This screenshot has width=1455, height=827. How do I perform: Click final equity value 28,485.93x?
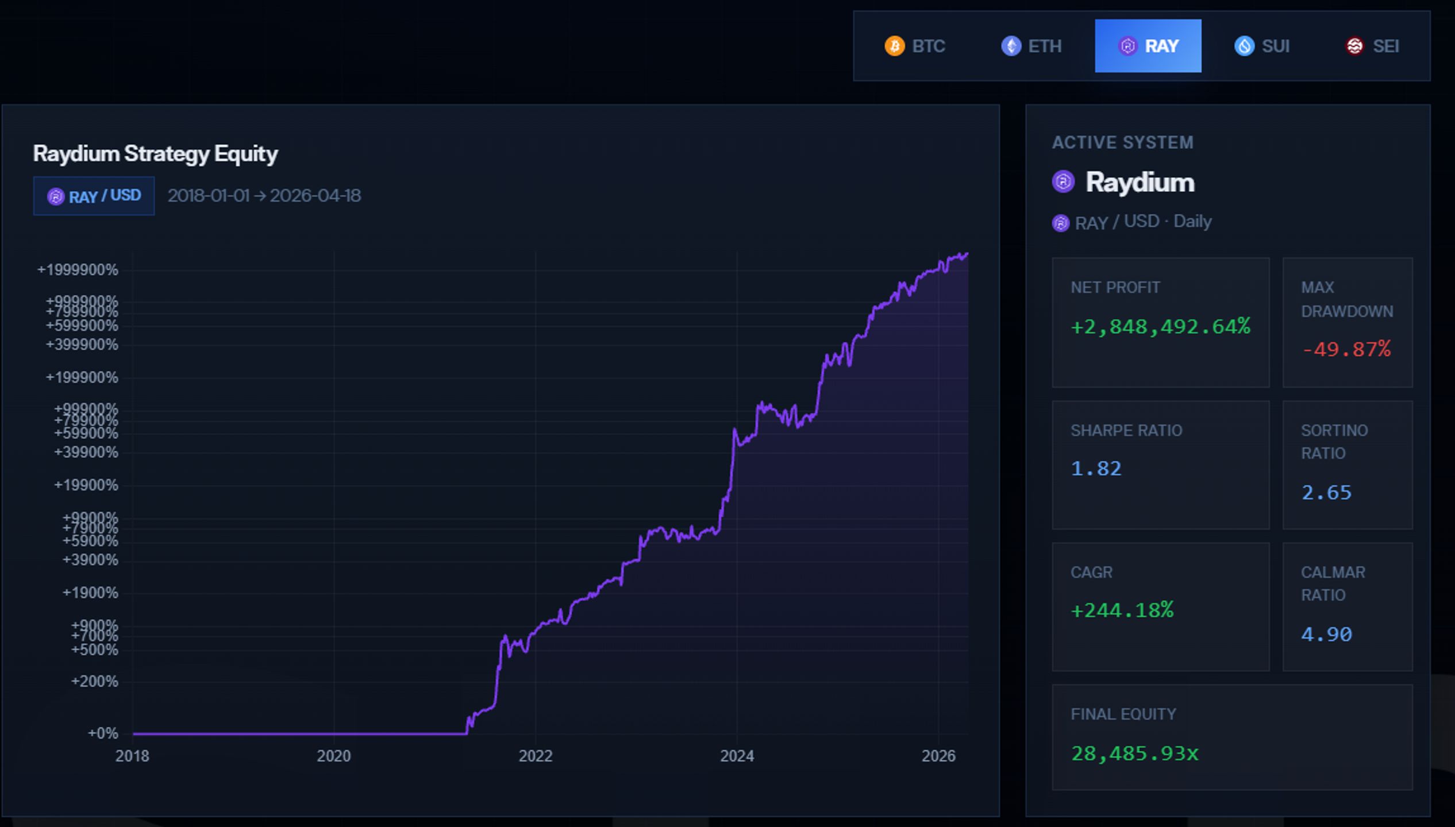1135,753
